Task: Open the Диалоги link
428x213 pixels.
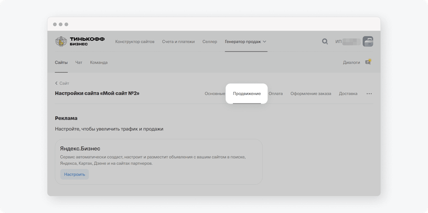Action: 351,62
